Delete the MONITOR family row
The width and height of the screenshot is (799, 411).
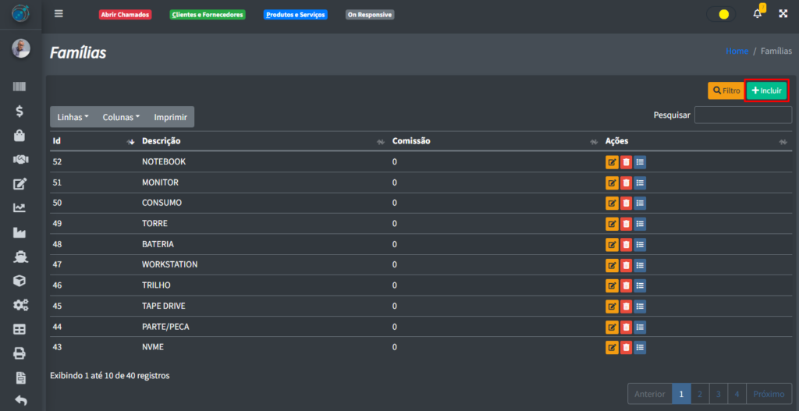[x=626, y=182]
